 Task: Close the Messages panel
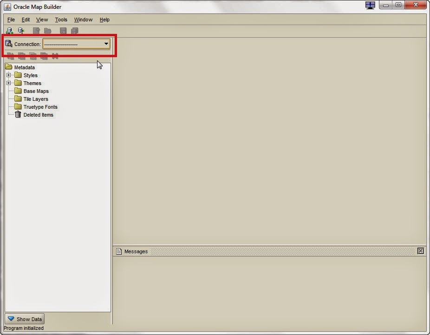[x=420, y=251]
